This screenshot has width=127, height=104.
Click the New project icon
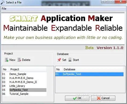7,60
